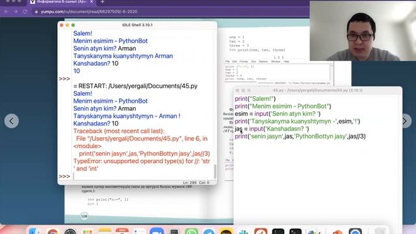Click page number 108 on the document
This screenshot has height=234, width=416.
click(x=84, y=216)
